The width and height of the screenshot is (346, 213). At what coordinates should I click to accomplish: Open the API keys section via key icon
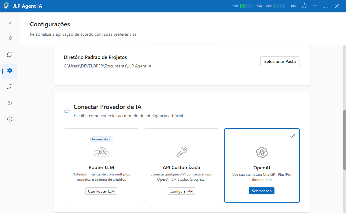(9, 87)
